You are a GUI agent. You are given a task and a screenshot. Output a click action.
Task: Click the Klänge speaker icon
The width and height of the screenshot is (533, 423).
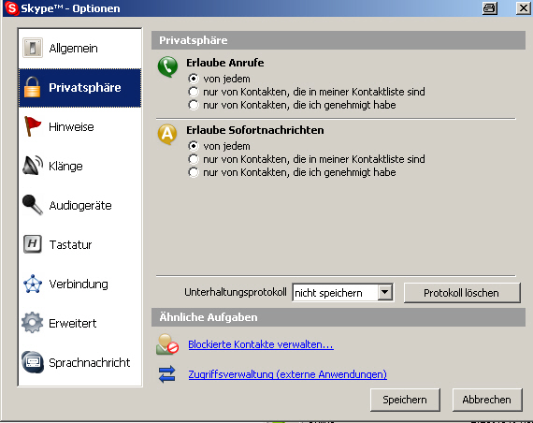point(33,166)
